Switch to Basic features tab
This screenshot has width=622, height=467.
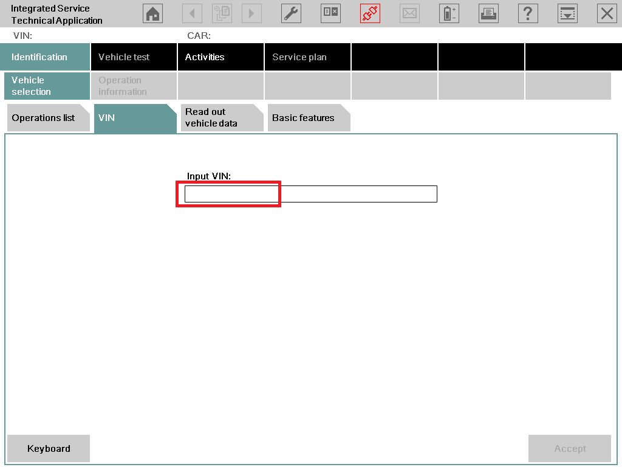point(309,118)
